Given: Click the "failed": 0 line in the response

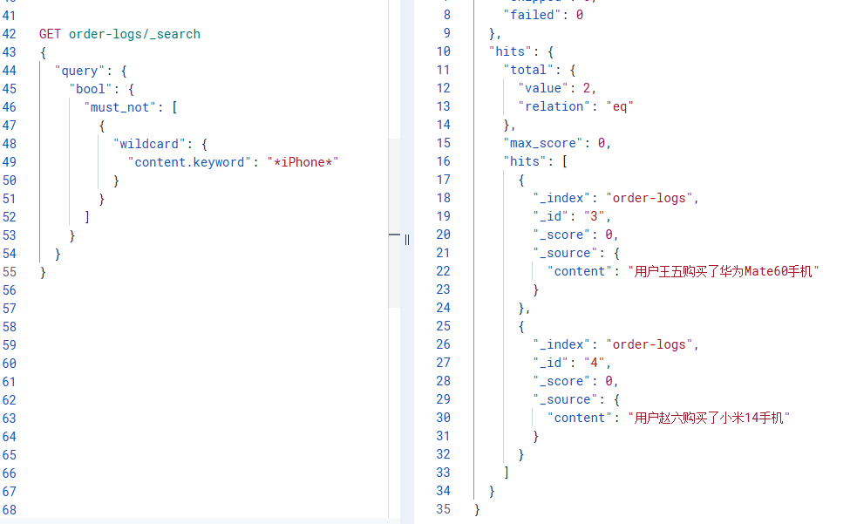Looking at the screenshot, I should coord(543,15).
